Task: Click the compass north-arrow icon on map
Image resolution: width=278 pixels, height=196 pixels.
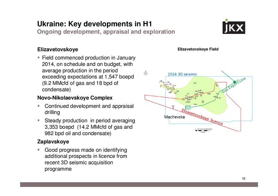Action: (146, 73)
